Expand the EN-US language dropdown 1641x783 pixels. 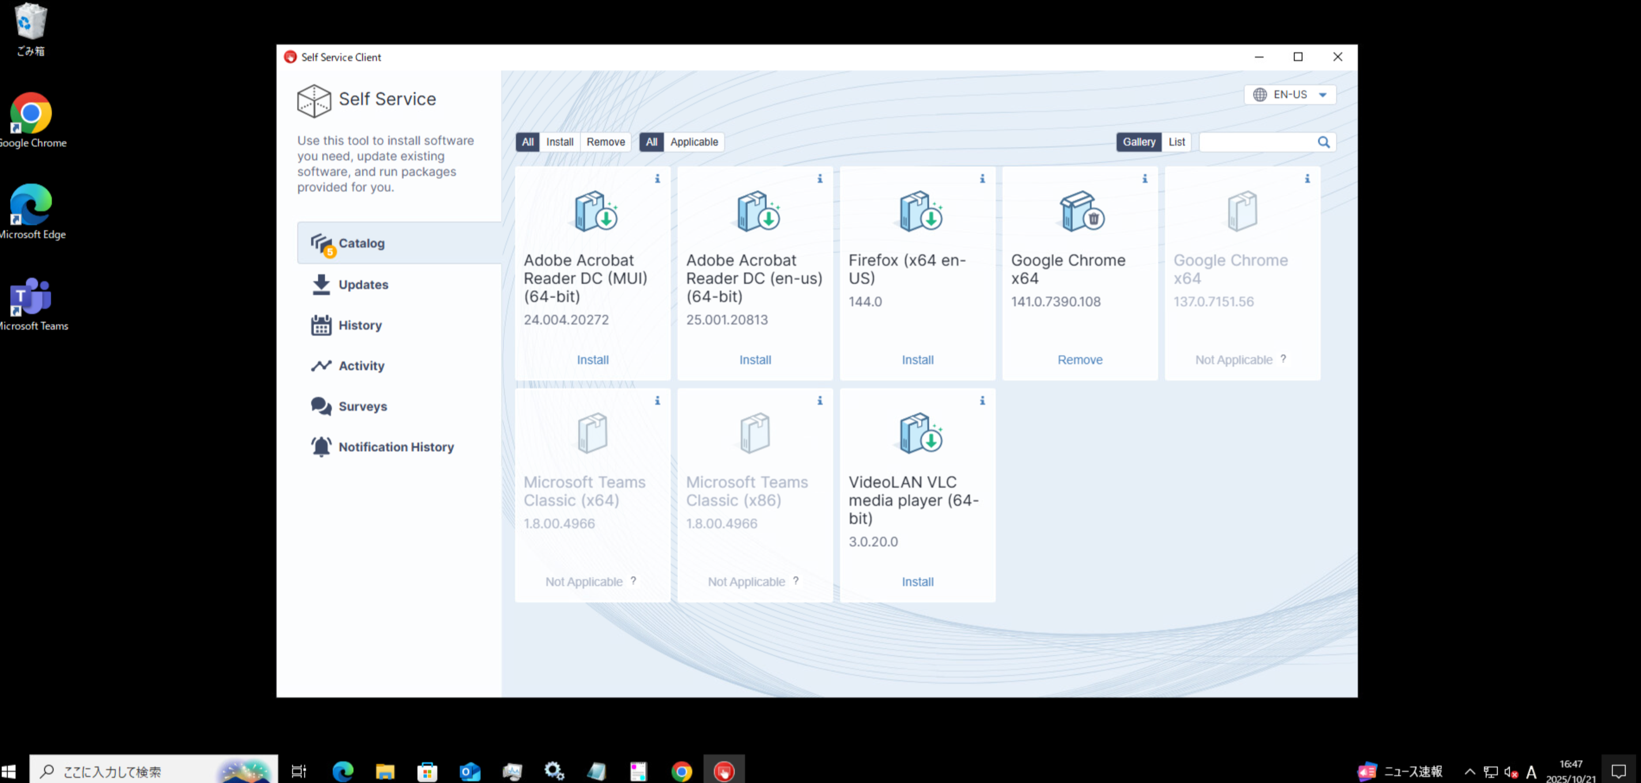coord(1290,95)
